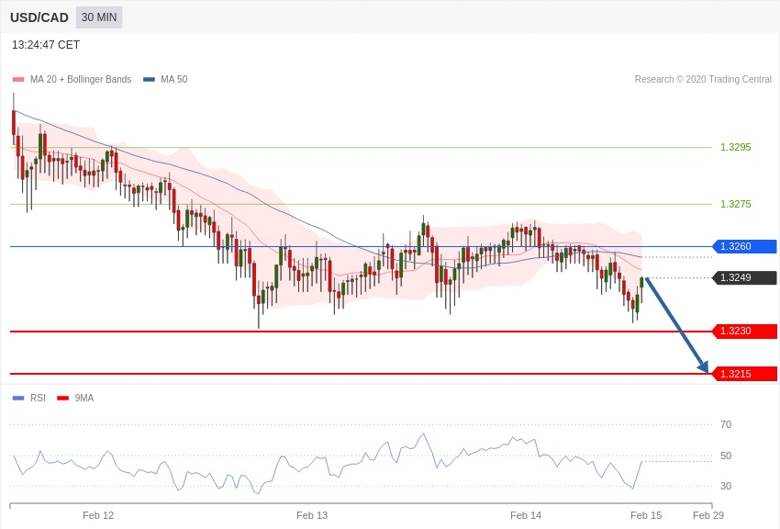The height and width of the screenshot is (529, 780).
Task: Click the black 1.3249 current price tag
Action: (744, 277)
